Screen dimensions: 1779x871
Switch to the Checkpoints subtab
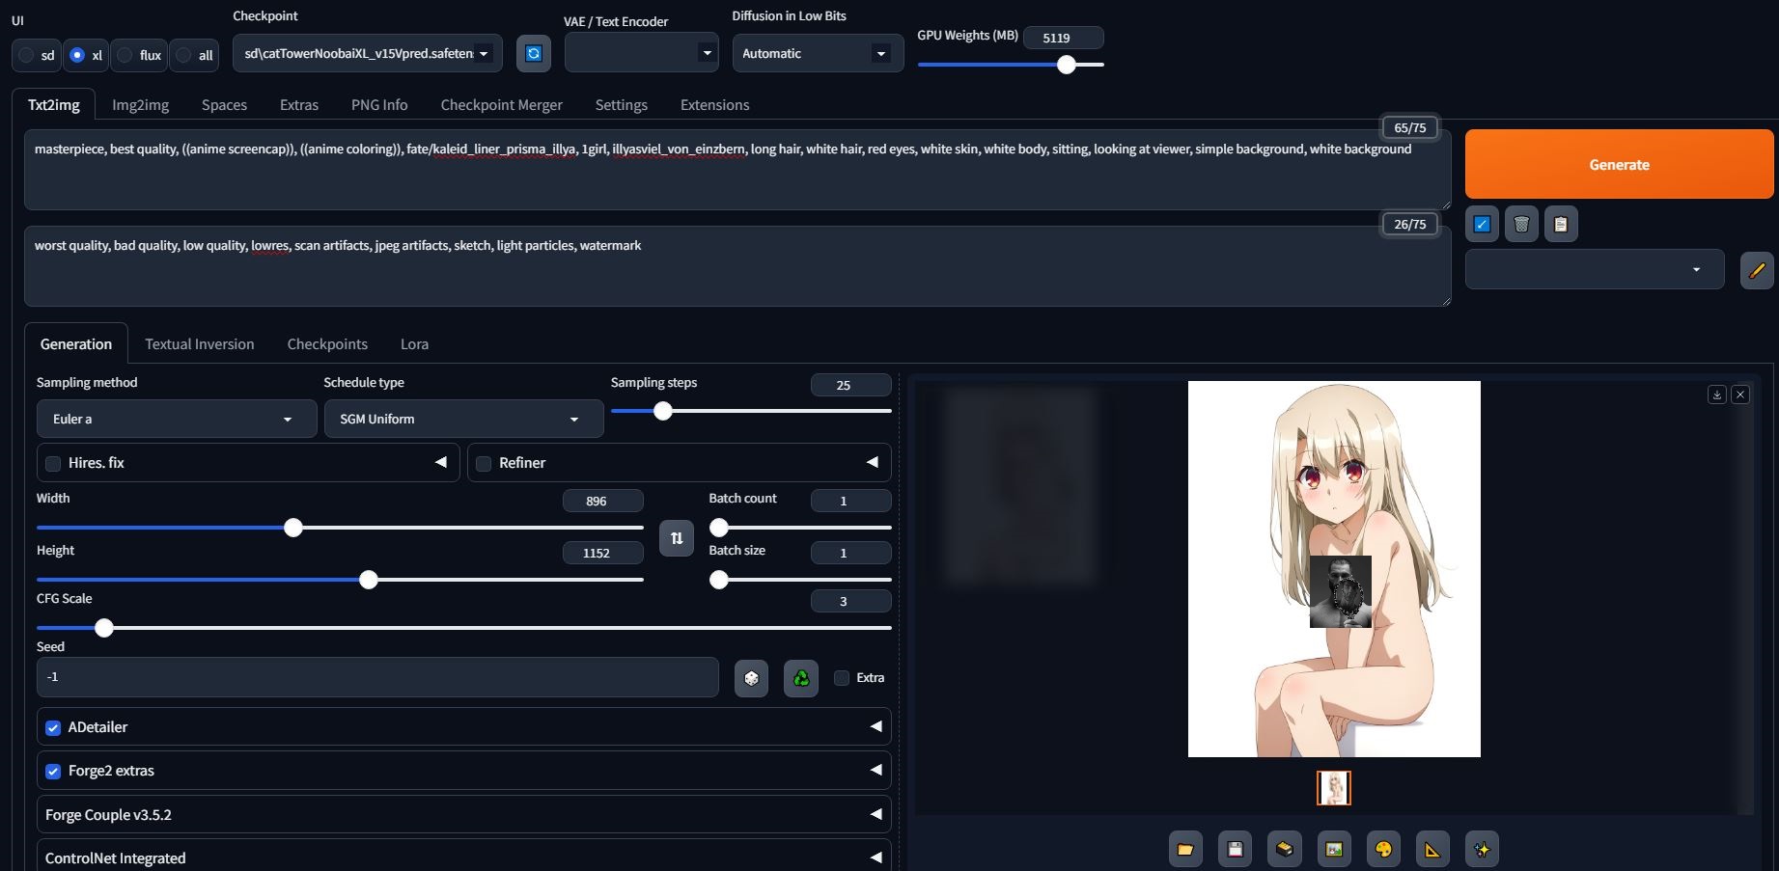[x=327, y=344]
